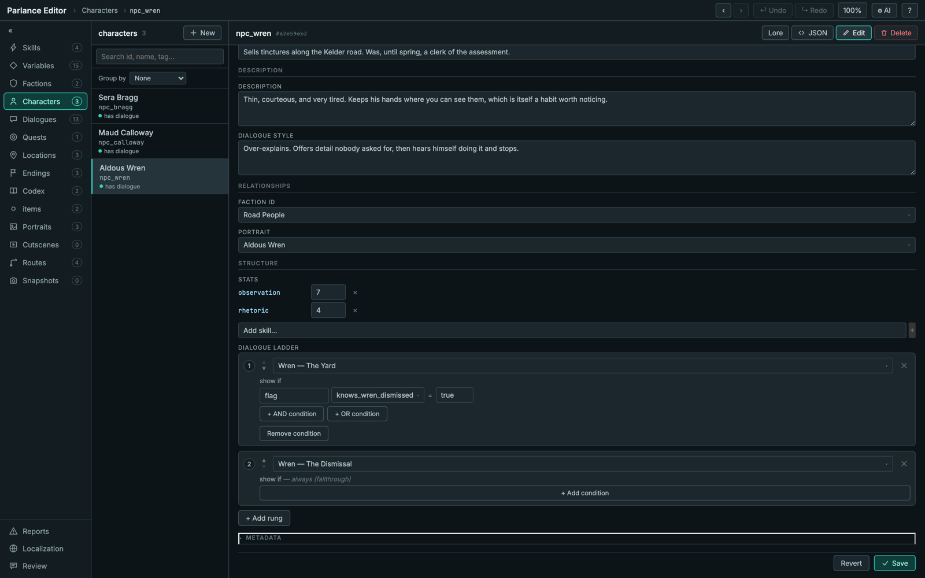Remove rung 2 with its X button
Screen dimensions: 925x578
tap(904, 464)
